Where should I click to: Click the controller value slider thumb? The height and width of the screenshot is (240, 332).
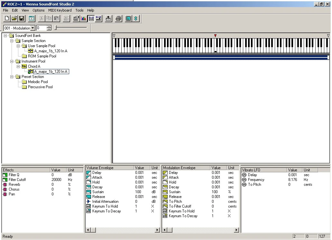point(55,28)
